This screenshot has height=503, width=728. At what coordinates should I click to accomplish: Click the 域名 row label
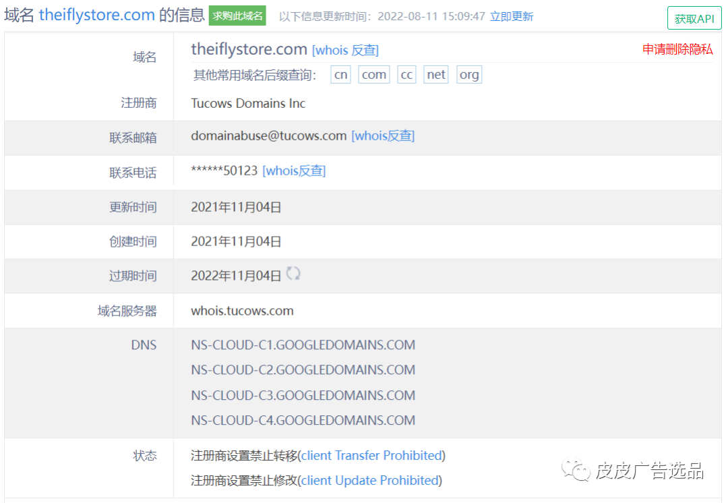pyautogui.click(x=145, y=57)
